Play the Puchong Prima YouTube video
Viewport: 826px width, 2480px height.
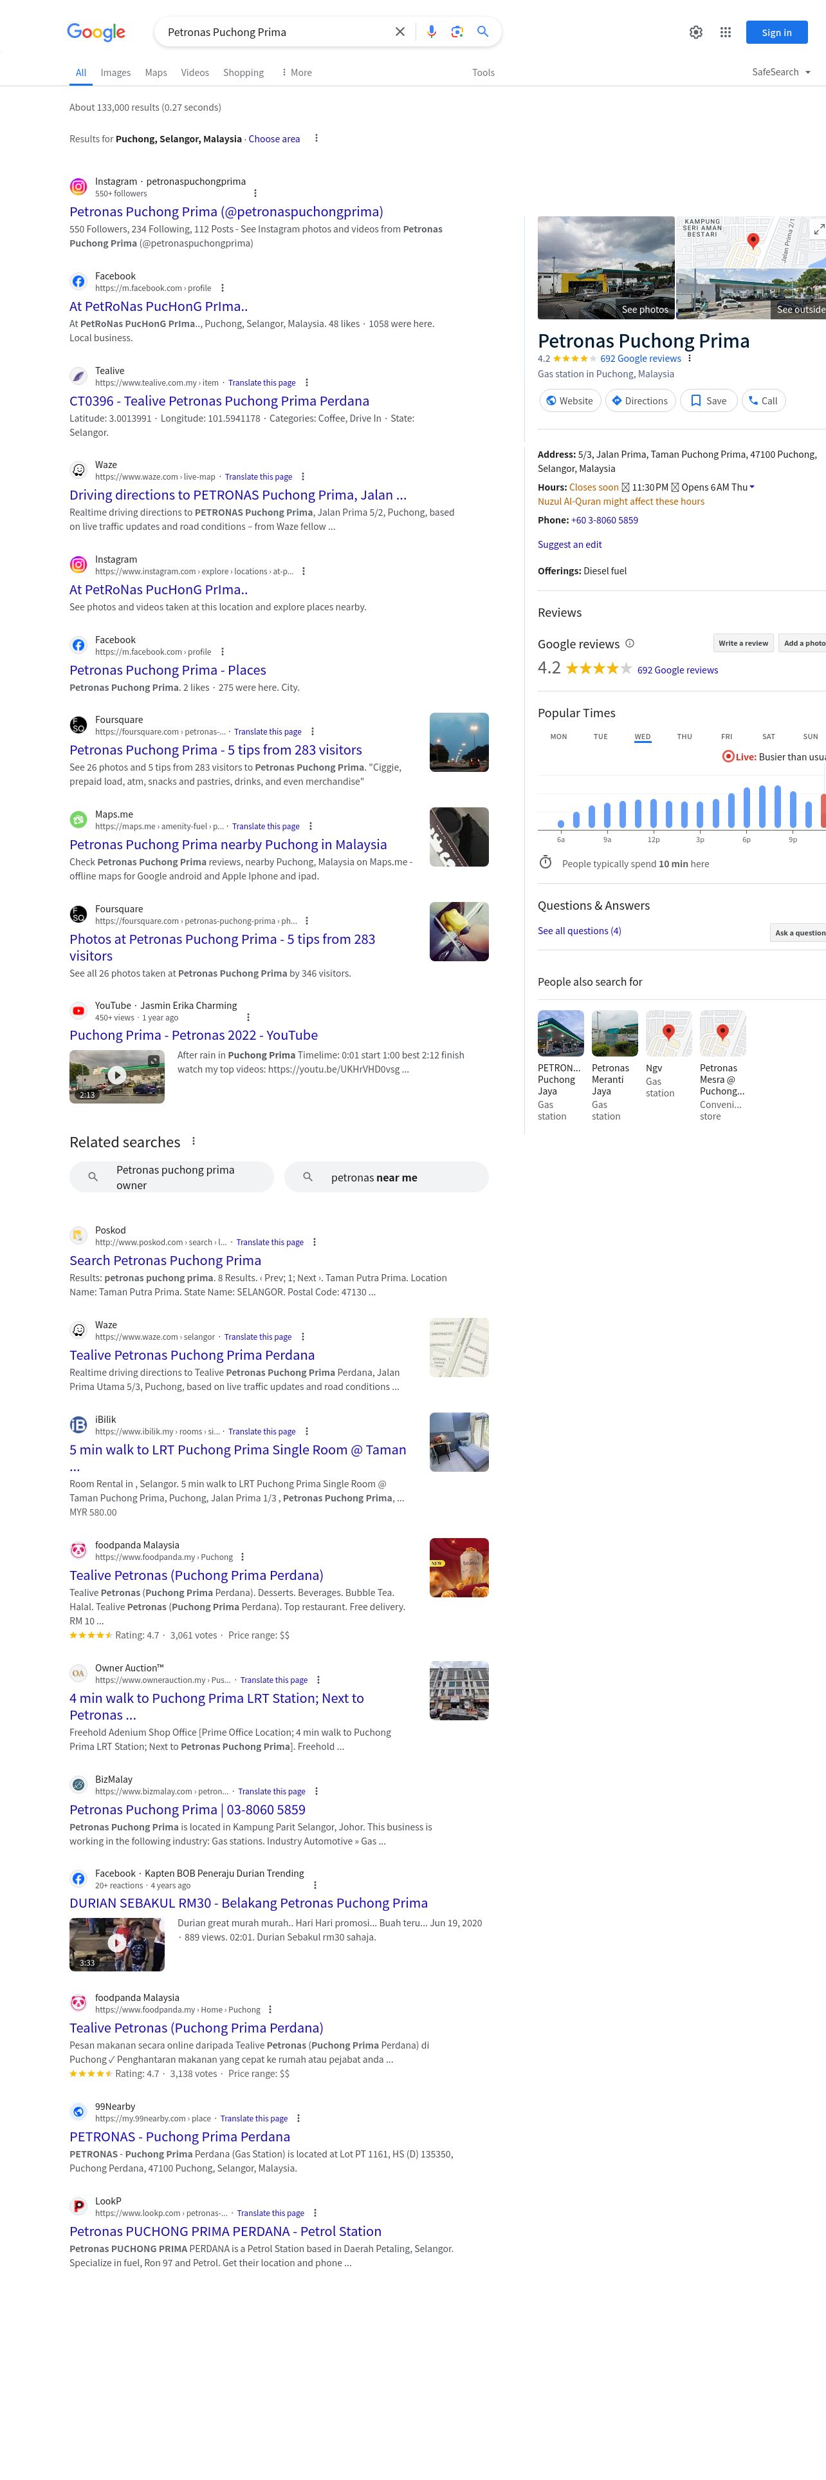(x=117, y=1075)
